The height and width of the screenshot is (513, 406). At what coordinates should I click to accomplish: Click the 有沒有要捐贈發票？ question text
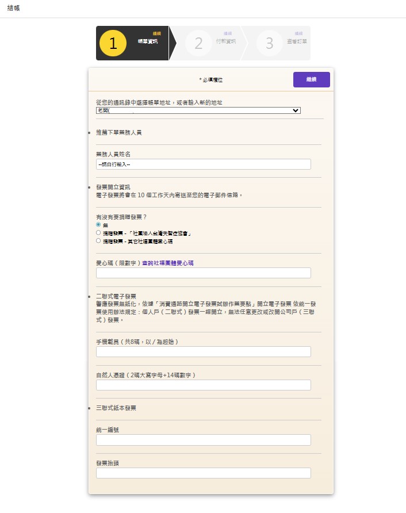pos(121,217)
